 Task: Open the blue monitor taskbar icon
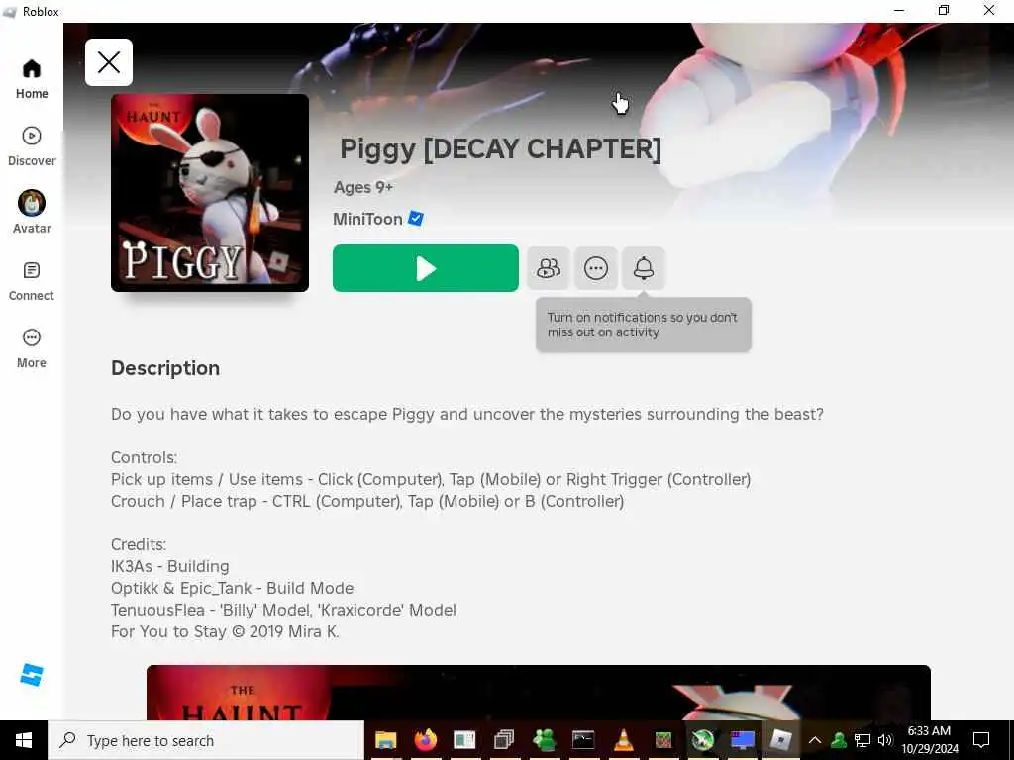coord(743,740)
